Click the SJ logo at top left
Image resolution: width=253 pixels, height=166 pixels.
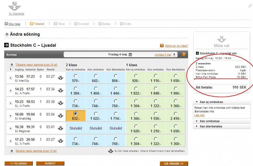tap(14, 6)
